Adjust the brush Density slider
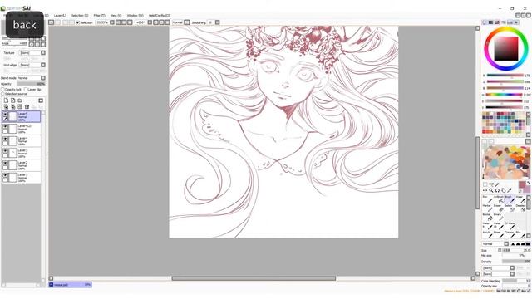The width and height of the screenshot is (532, 299). click(x=515, y=262)
